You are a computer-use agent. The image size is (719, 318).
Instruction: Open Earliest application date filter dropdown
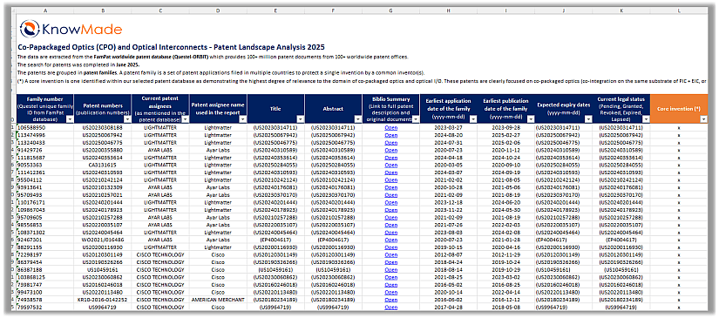pyautogui.click(x=472, y=119)
